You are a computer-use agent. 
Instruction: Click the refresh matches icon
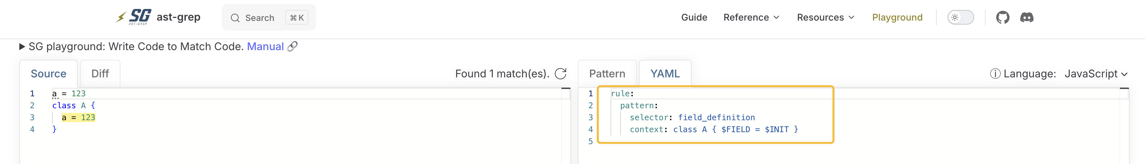point(560,74)
